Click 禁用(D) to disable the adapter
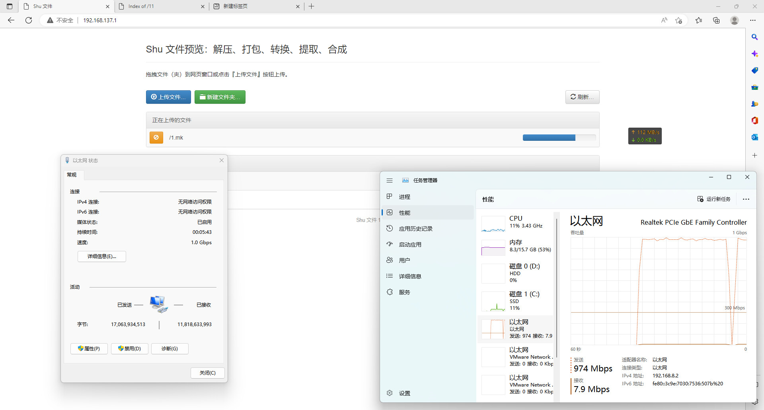764x410 pixels. pos(130,349)
